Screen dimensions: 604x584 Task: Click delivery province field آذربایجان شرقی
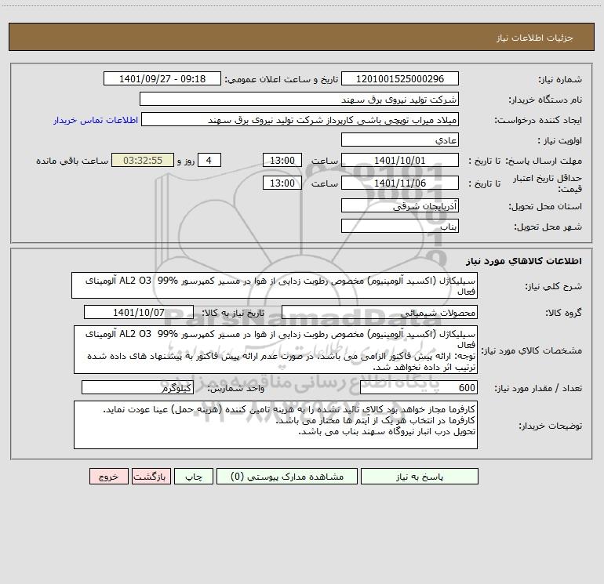click(x=400, y=205)
